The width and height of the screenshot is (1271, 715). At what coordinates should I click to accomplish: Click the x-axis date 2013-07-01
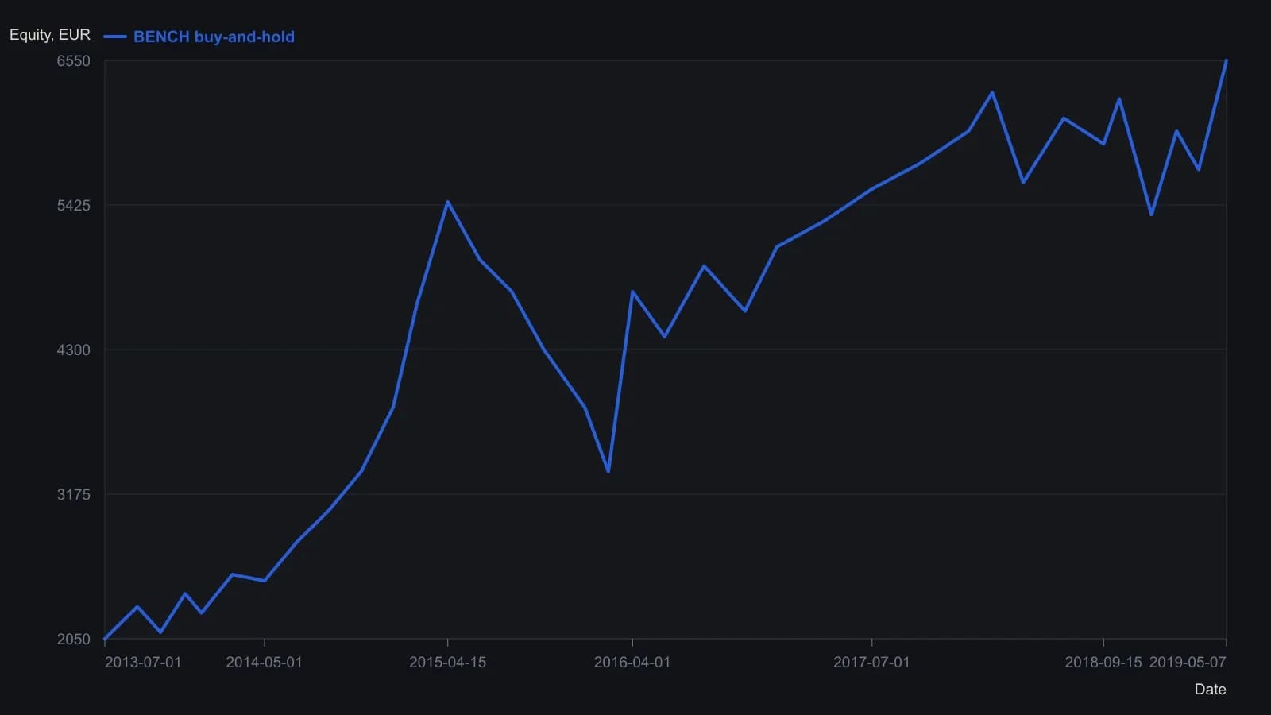143,663
